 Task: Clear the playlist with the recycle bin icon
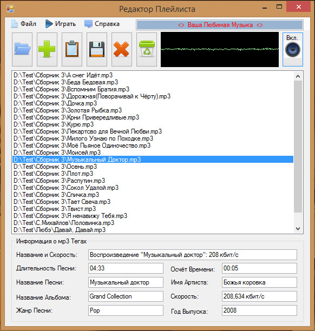click(x=147, y=49)
